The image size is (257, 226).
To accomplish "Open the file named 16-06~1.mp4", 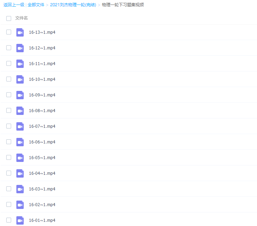I will [x=42, y=142].
